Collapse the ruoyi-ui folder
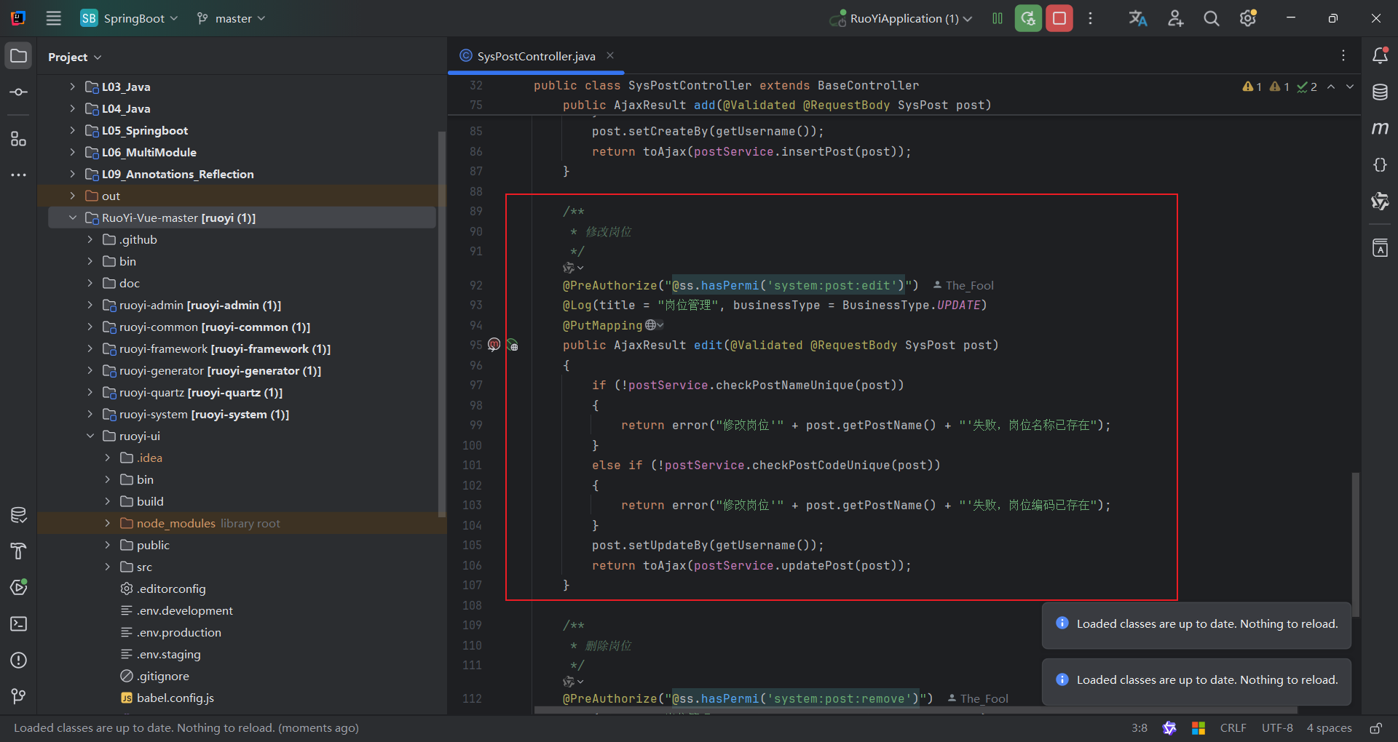Viewport: 1398px width, 742px height. coord(90,436)
